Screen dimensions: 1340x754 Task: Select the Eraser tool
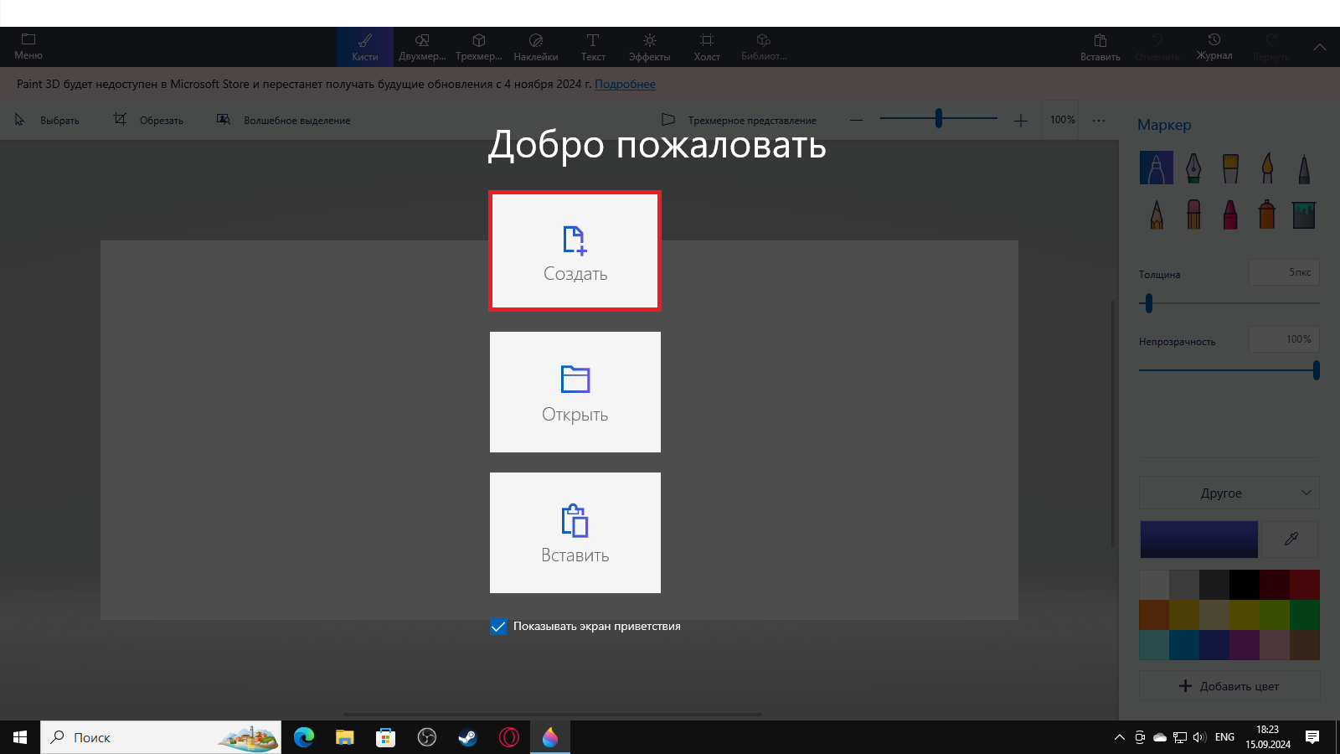(1193, 214)
